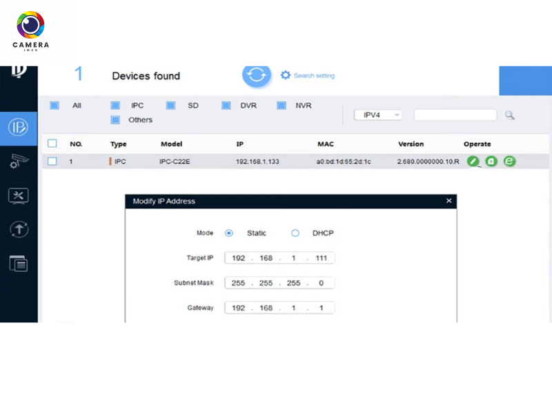The height and width of the screenshot is (414, 552).
Task: Close the Modify IP Address dialog
Action: pos(448,201)
